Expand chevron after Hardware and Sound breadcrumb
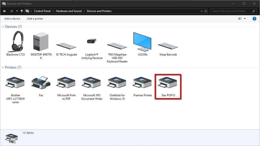 [x=84, y=11]
